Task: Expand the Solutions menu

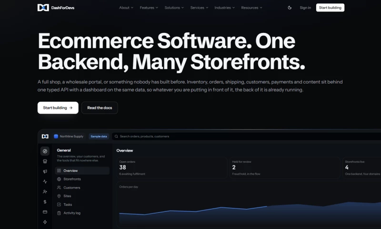Action: click(174, 8)
